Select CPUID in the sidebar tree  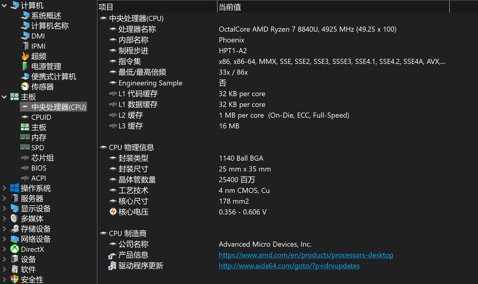click(41, 117)
